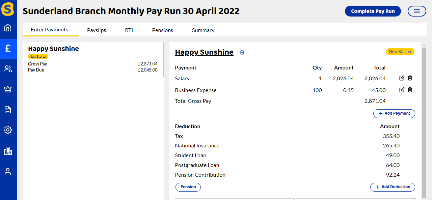The image size is (432, 200).
Task: Open the user profile person icon
Action: [8, 171]
